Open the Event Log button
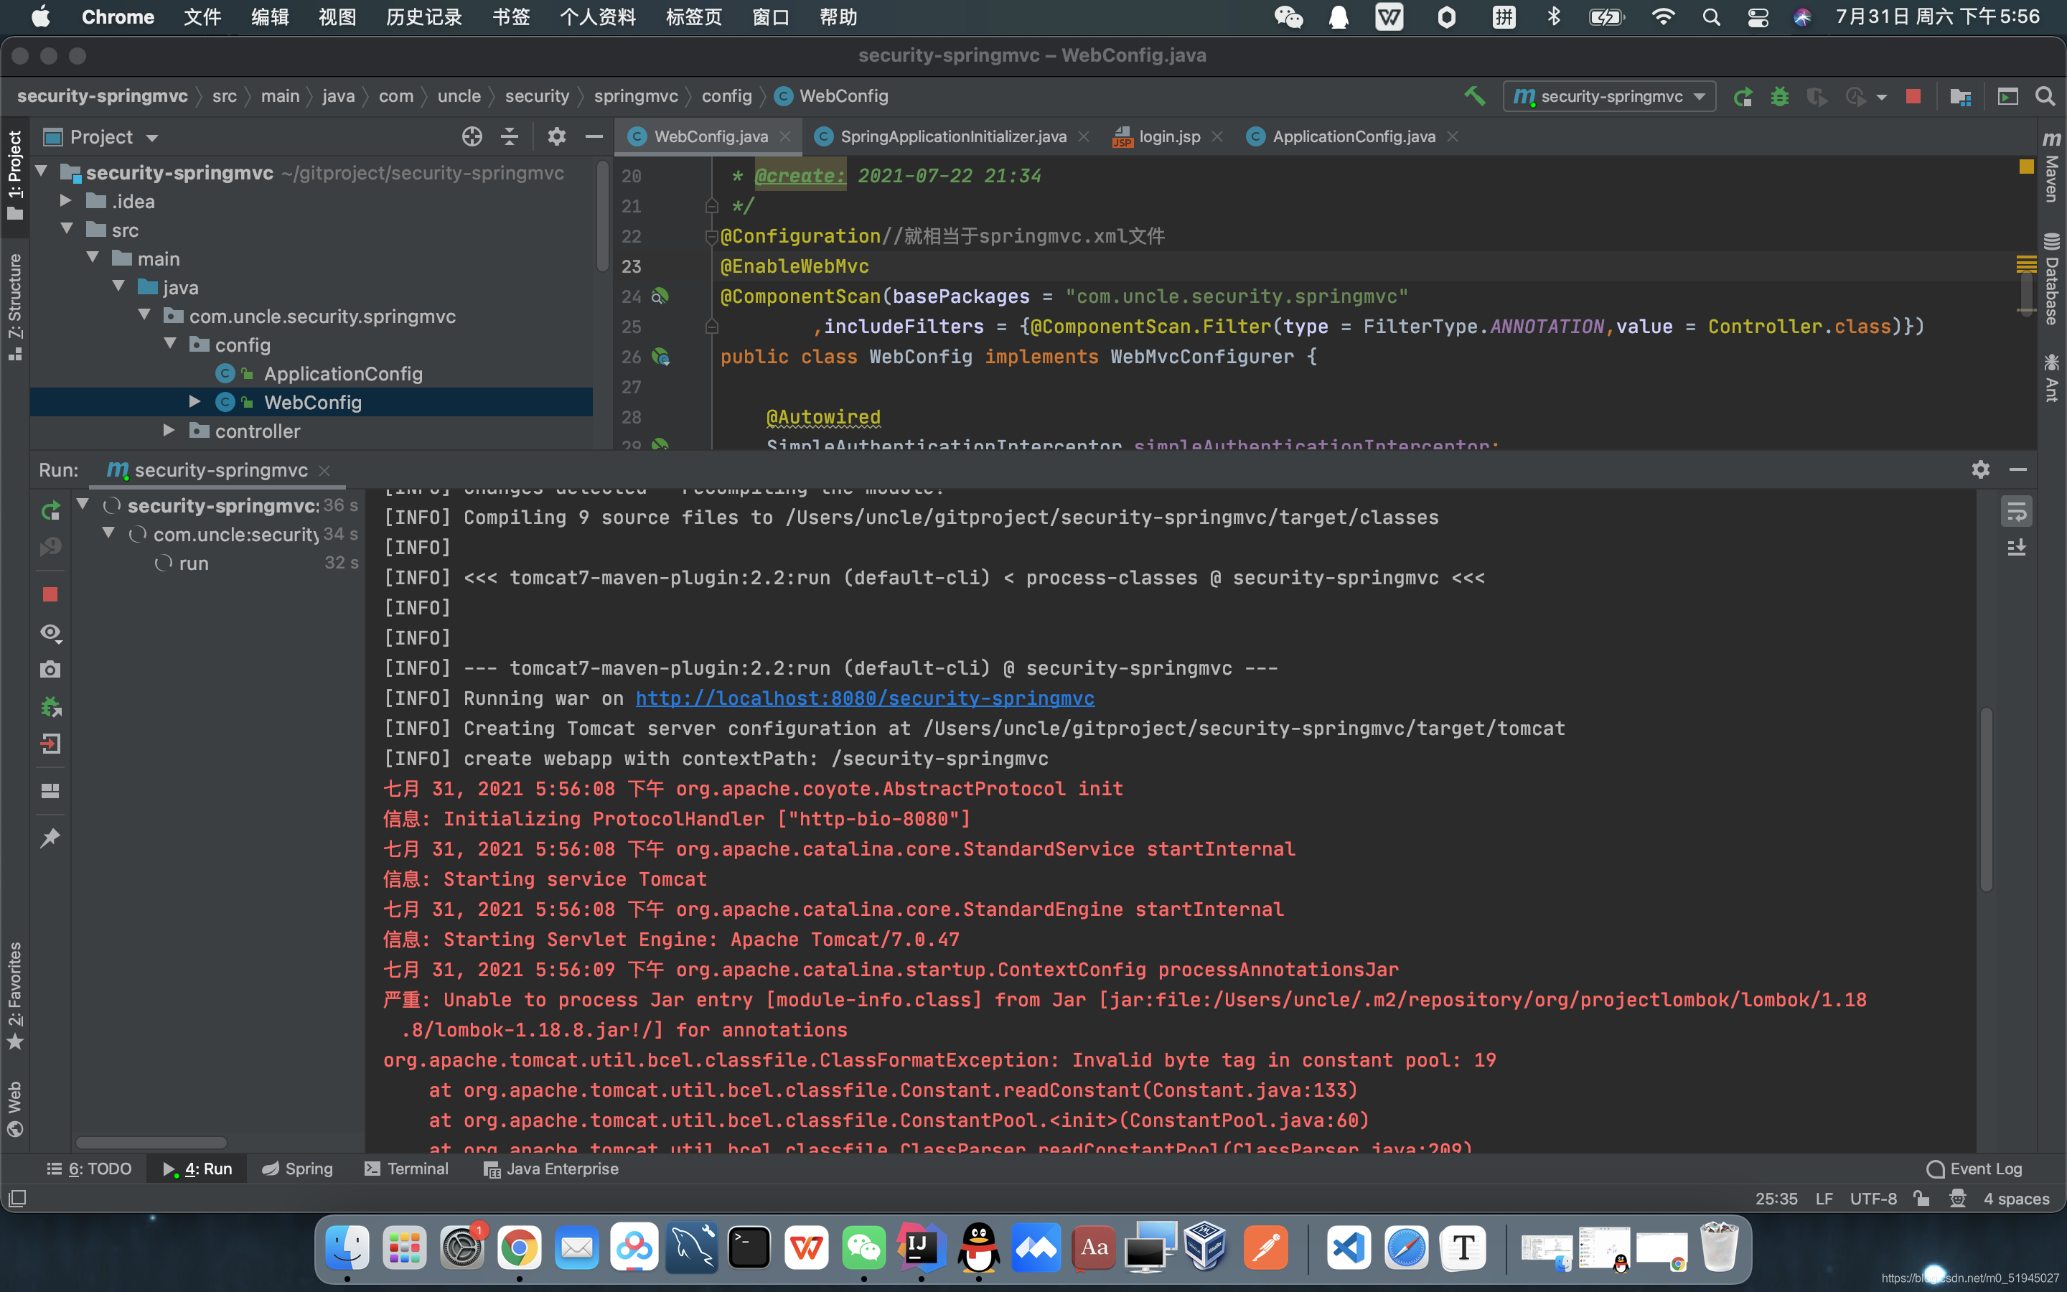The height and width of the screenshot is (1292, 2067). click(x=1974, y=1168)
